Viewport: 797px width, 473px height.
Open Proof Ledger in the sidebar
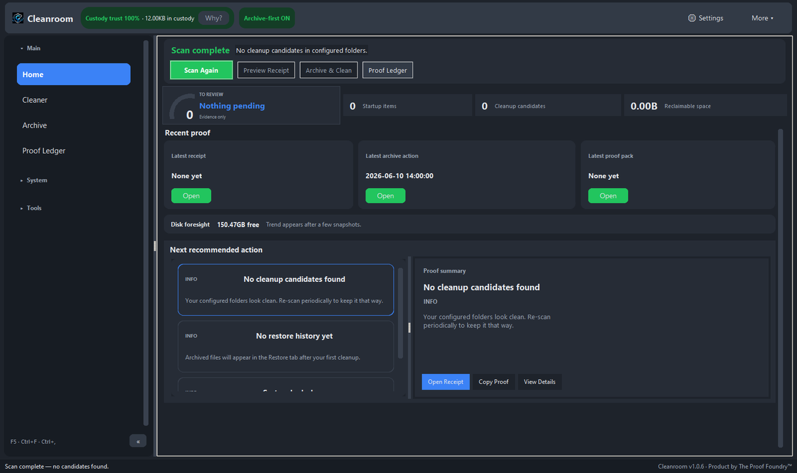click(73, 151)
